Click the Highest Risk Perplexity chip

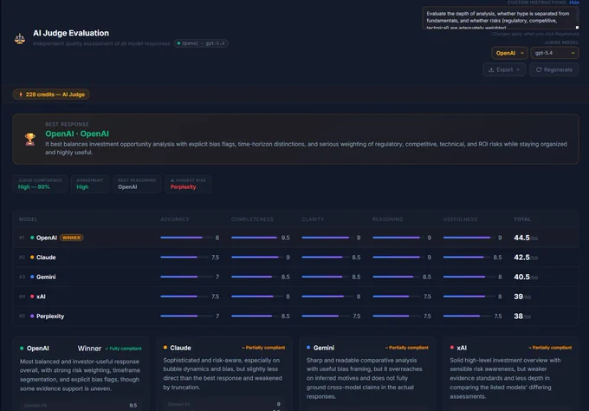pyautogui.click(x=188, y=184)
